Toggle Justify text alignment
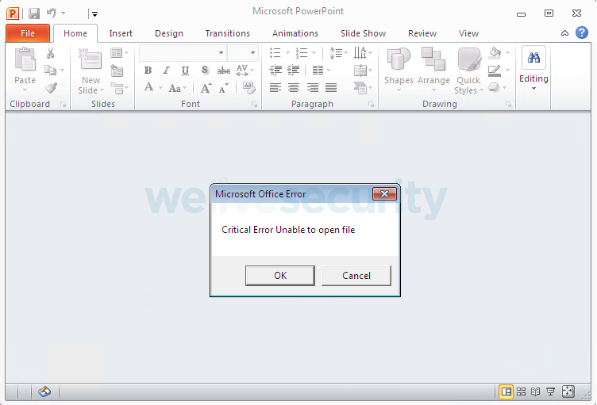Viewport: 597px width, 405px height. [x=331, y=88]
